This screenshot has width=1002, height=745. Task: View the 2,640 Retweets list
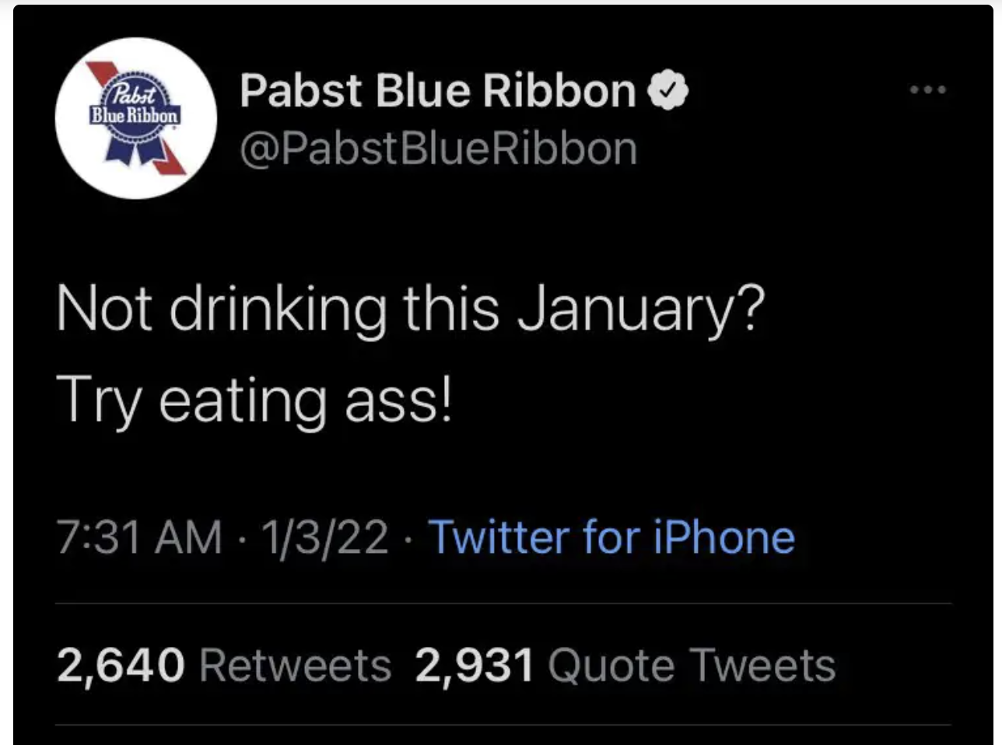(224, 666)
